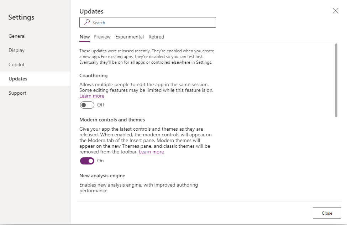Click the Off label beside Coauthoring switch

pyautogui.click(x=100, y=105)
